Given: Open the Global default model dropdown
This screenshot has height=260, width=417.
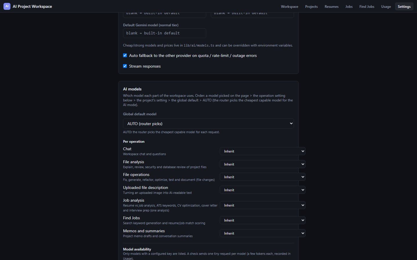Looking at the screenshot, I should pyautogui.click(x=209, y=124).
